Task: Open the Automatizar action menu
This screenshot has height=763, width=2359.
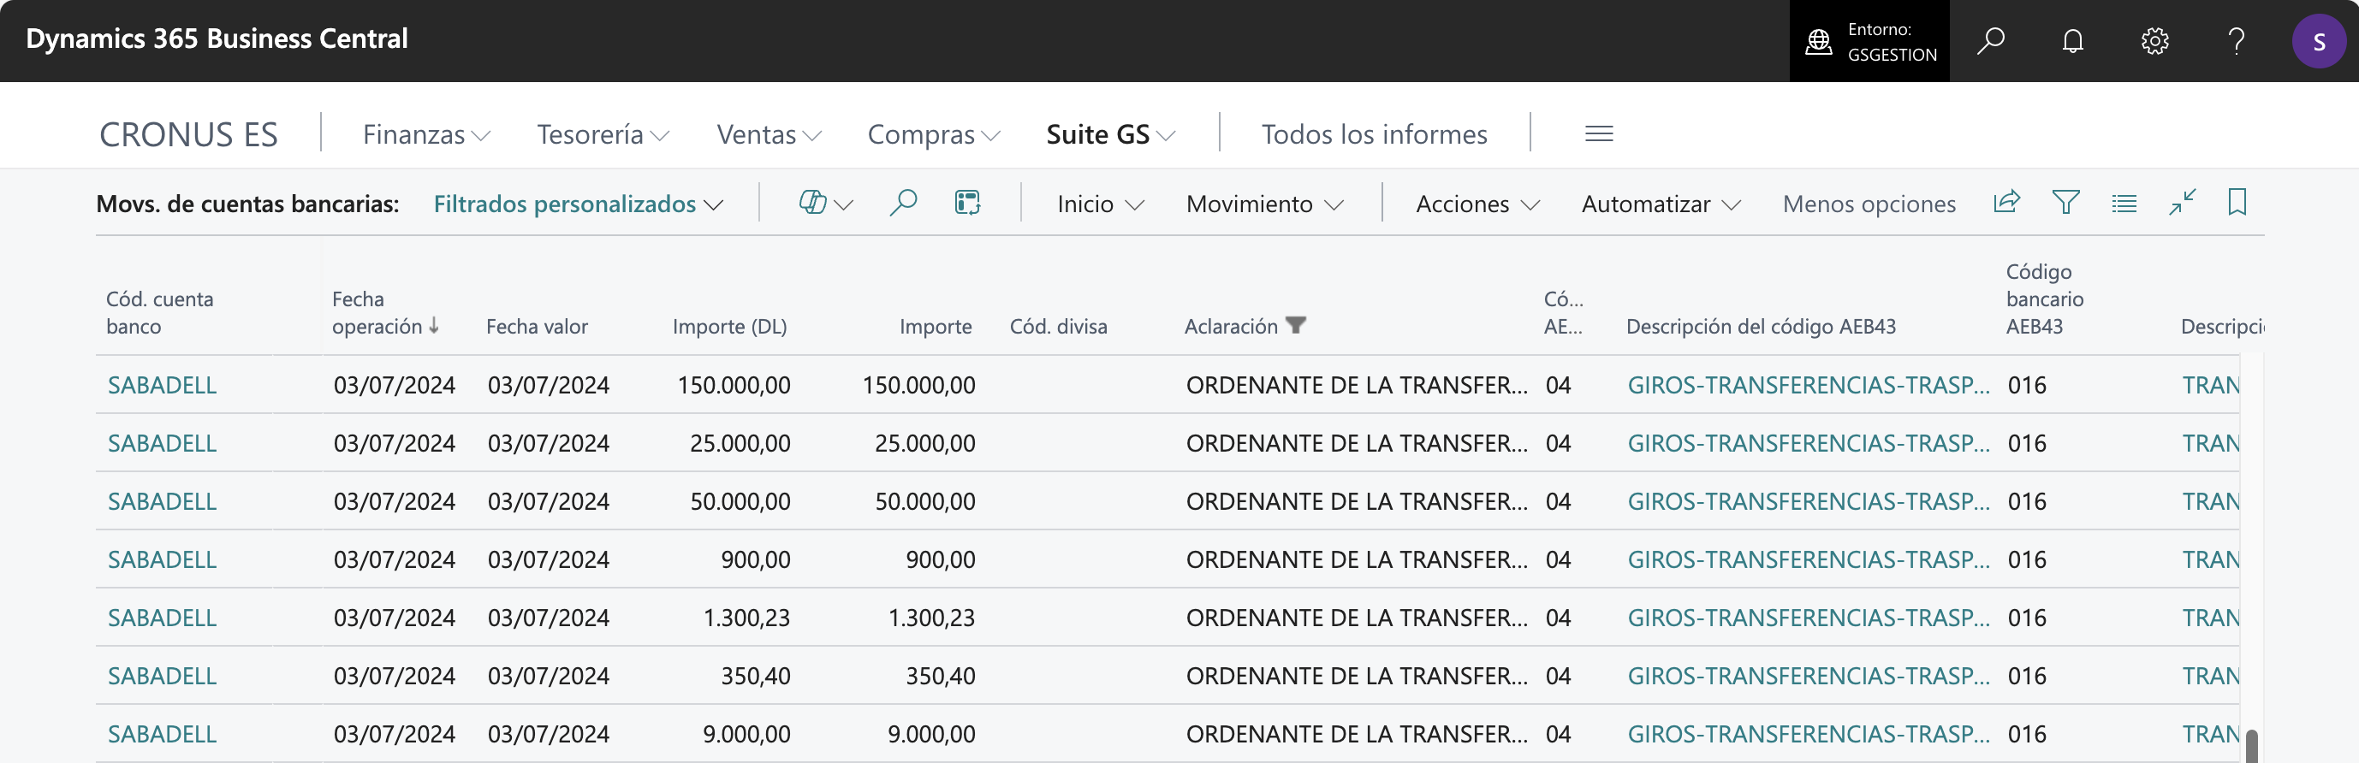Action: [x=1661, y=204]
